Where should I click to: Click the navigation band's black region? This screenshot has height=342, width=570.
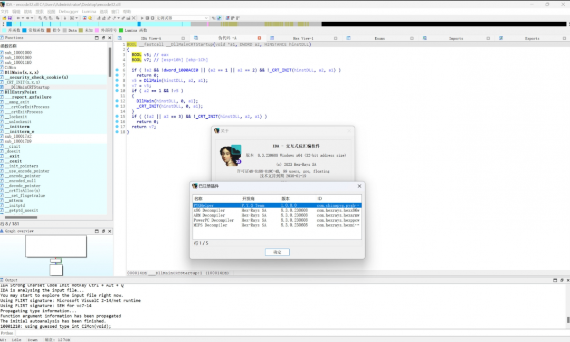tap(443, 24)
